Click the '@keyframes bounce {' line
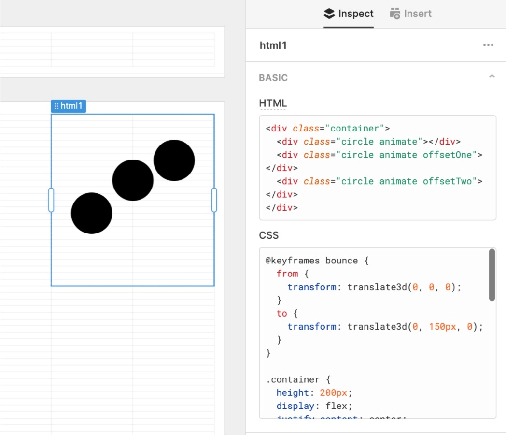 317,261
